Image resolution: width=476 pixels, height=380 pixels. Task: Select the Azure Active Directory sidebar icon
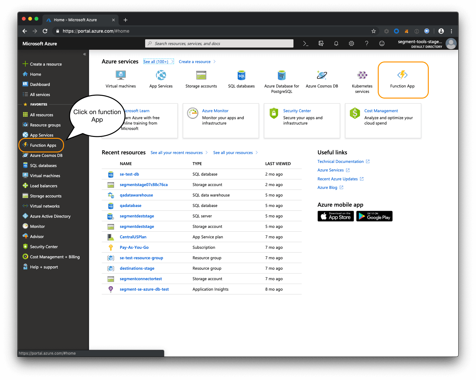coord(25,216)
